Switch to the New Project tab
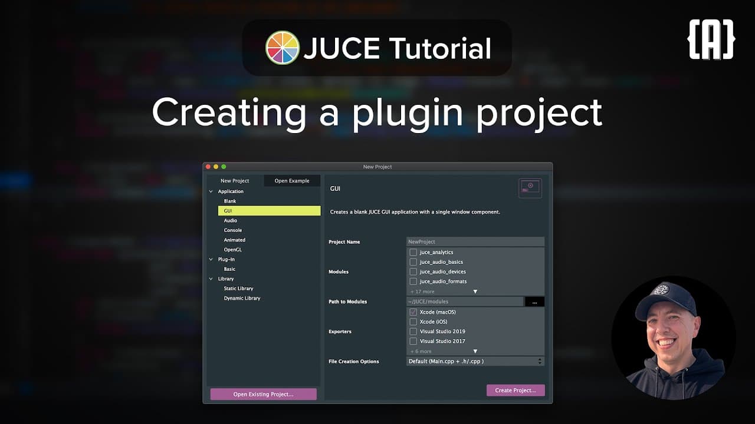 235,181
